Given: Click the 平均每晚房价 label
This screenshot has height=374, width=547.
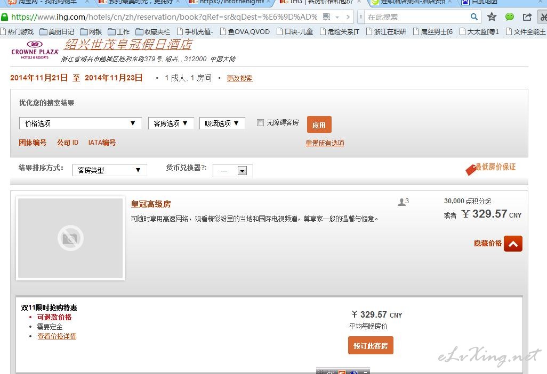Looking at the screenshot, I should point(368,326).
